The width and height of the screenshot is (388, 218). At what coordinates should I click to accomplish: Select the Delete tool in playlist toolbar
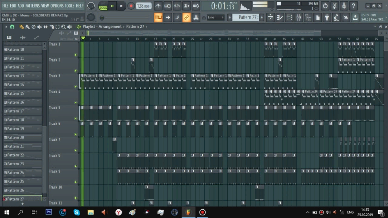tap(34, 27)
